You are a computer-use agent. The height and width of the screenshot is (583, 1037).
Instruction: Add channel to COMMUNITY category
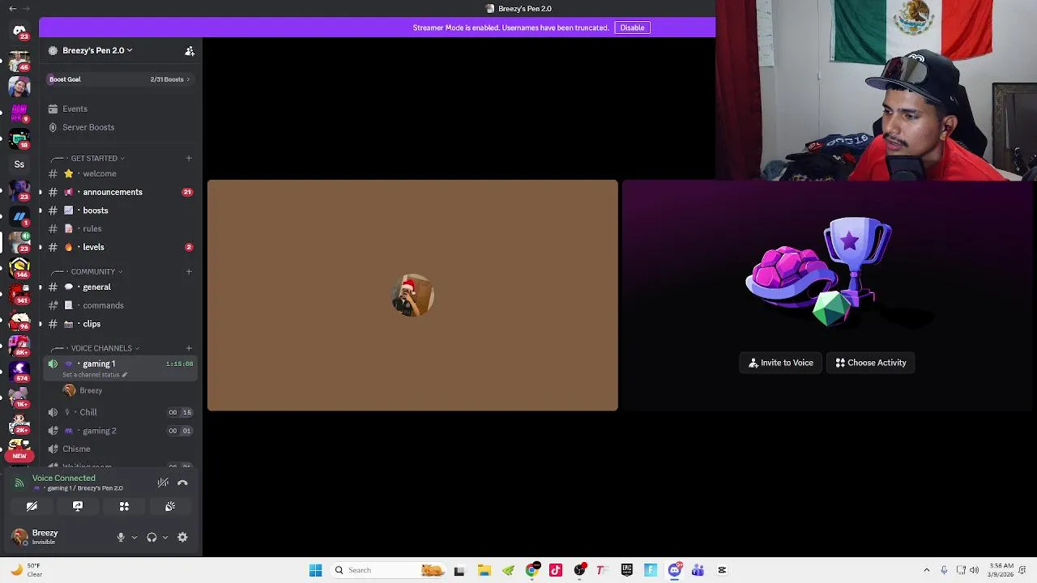(189, 271)
